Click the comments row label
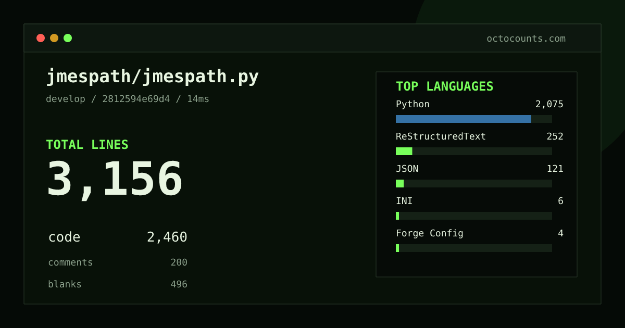 (x=70, y=262)
